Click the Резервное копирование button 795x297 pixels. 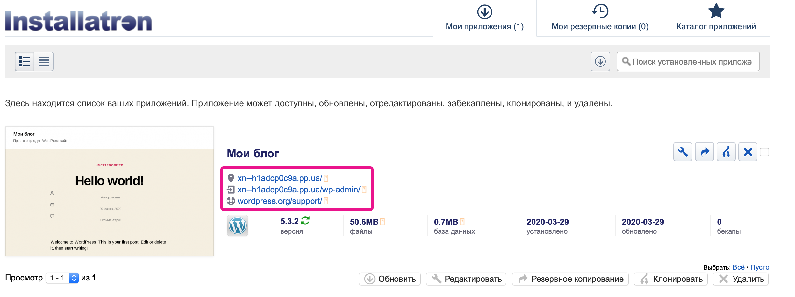click(x=570, y=279)
